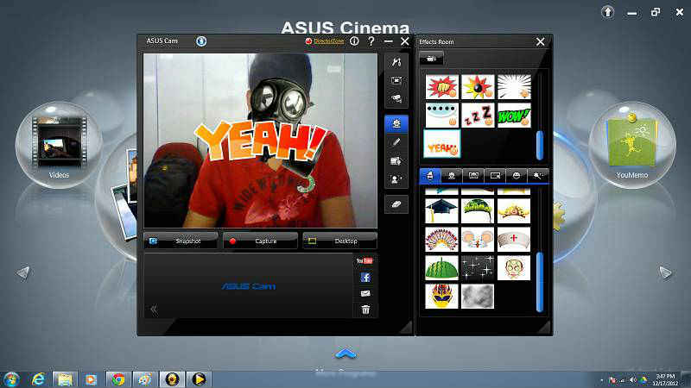691x388 pixels.
Task: Choose the old man glasses face gadget
Action: pyautogui.click(x=514, y=267)
